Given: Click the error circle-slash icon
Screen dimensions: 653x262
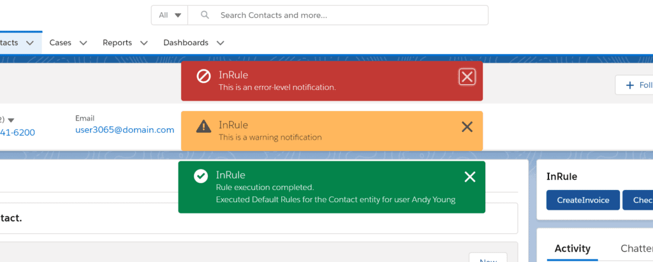Looking at the screenshot, I should click(x=203, y=77).
